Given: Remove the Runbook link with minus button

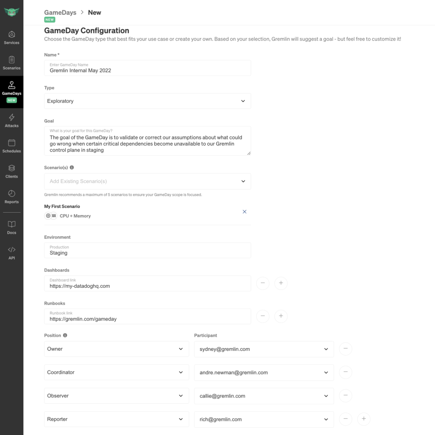Looking at the screenshot, I should (263, 316).
